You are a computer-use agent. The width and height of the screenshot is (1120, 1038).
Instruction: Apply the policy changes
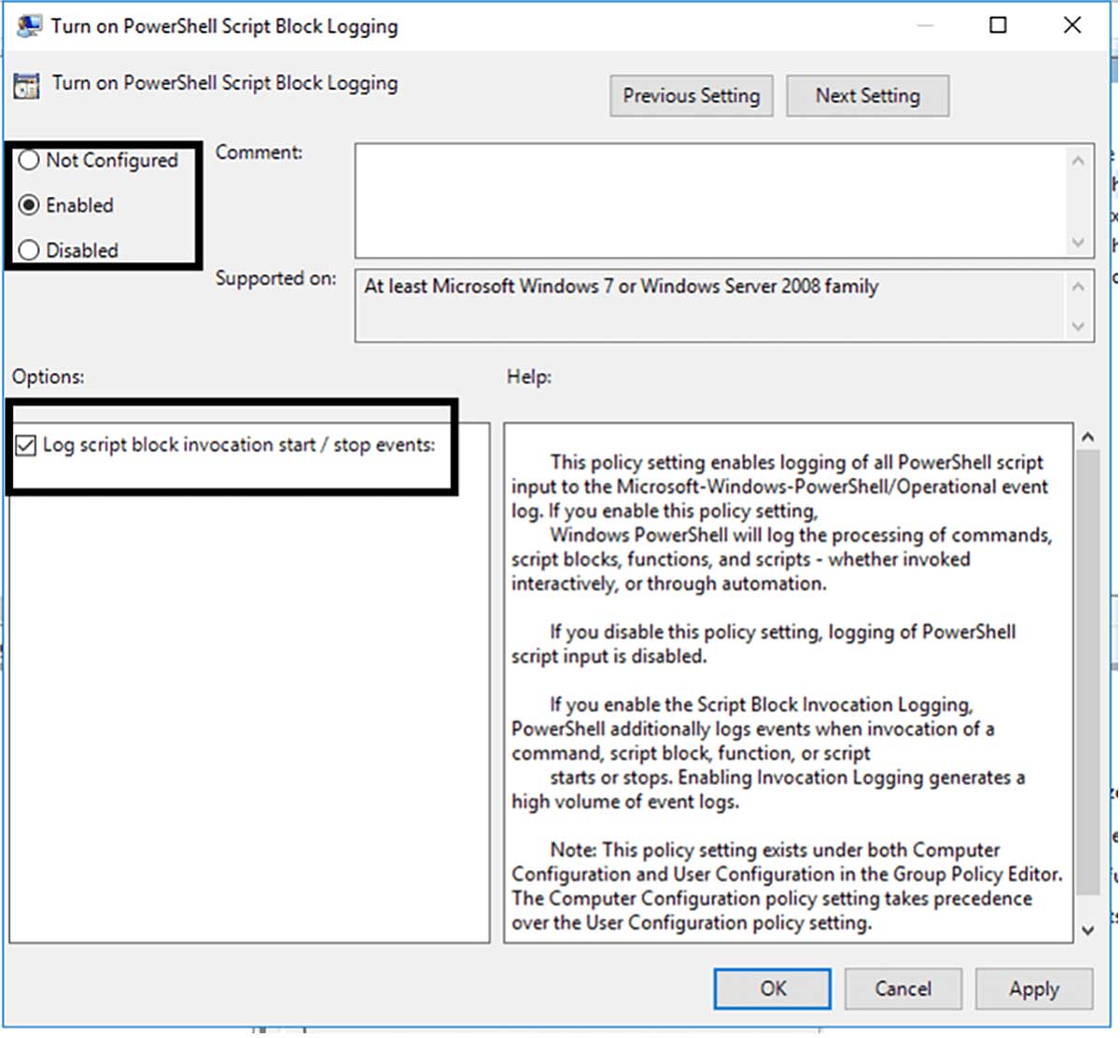1034,989
